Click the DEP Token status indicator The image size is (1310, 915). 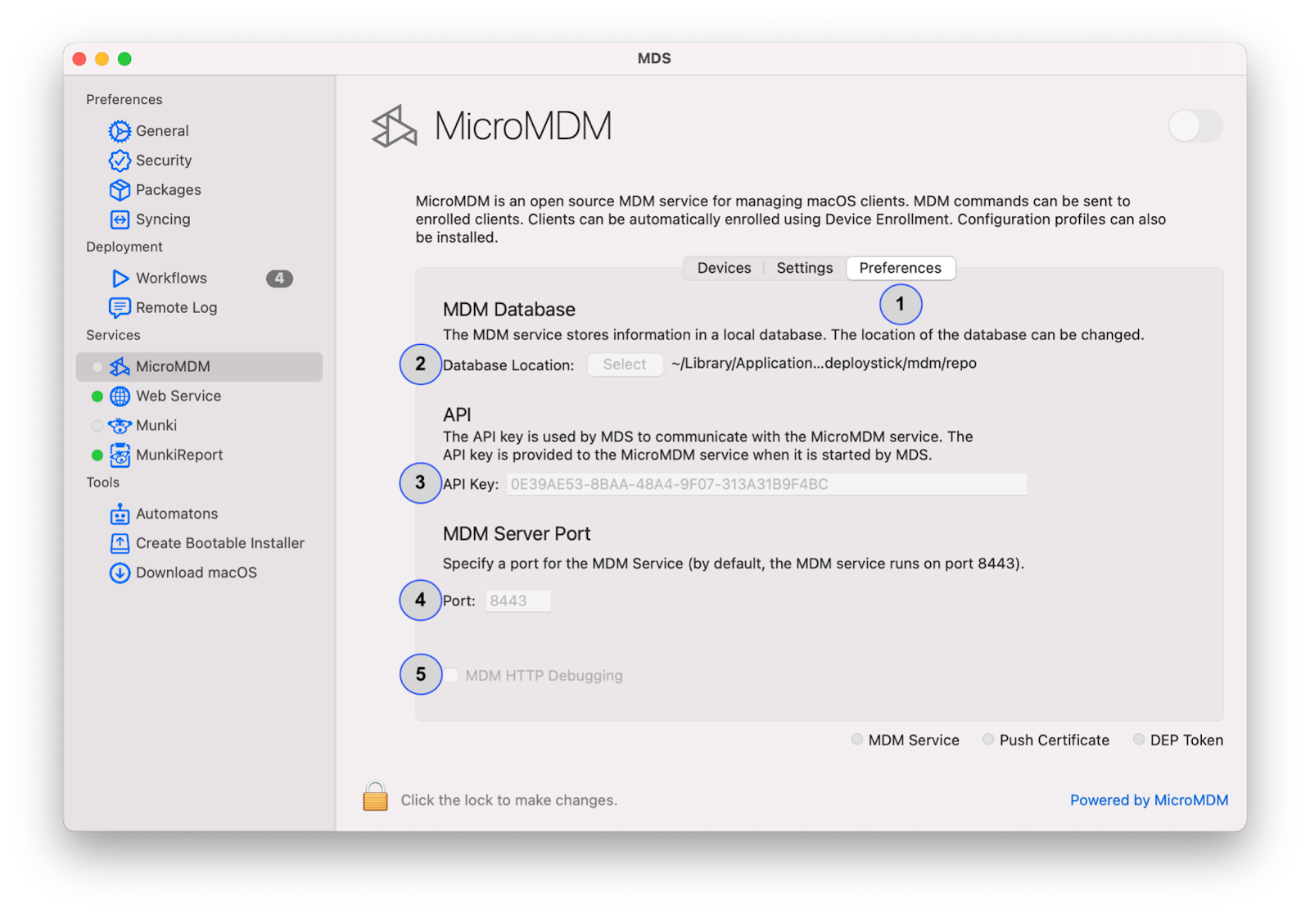pyautogui.click(x=1139, y=740)
